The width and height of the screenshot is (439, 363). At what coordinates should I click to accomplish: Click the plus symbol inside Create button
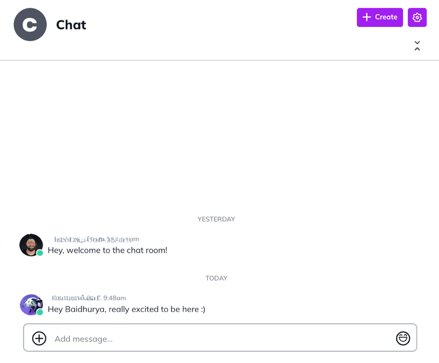(367, 17)
